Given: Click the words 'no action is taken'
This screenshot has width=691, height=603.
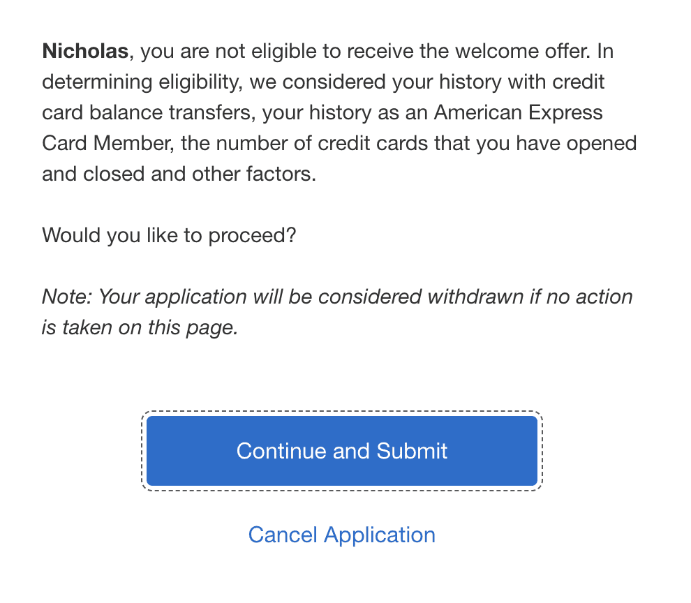Looking at the screenshot, I should click(586, 297).
